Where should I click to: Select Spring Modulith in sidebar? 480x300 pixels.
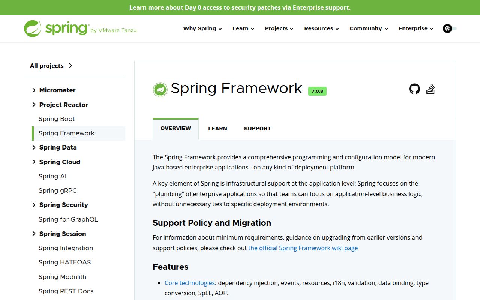click(62, 277)
